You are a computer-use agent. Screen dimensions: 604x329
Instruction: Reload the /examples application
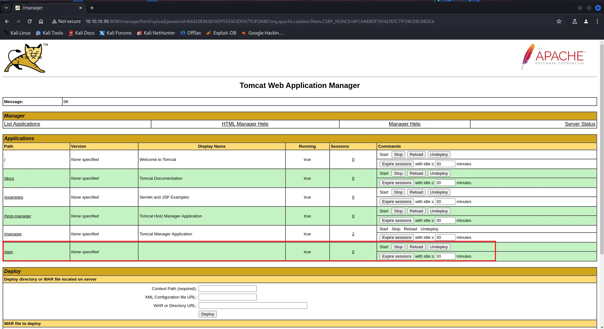(x=416, y=192)
